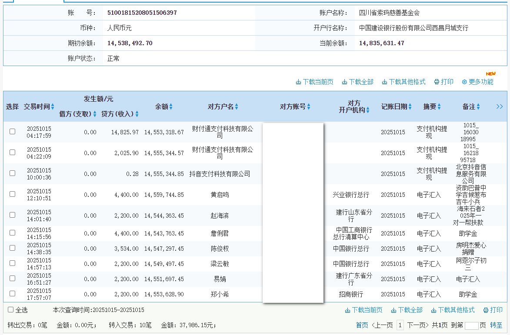Click the bottom 打印 printer icon

click(x=486, y=310)
